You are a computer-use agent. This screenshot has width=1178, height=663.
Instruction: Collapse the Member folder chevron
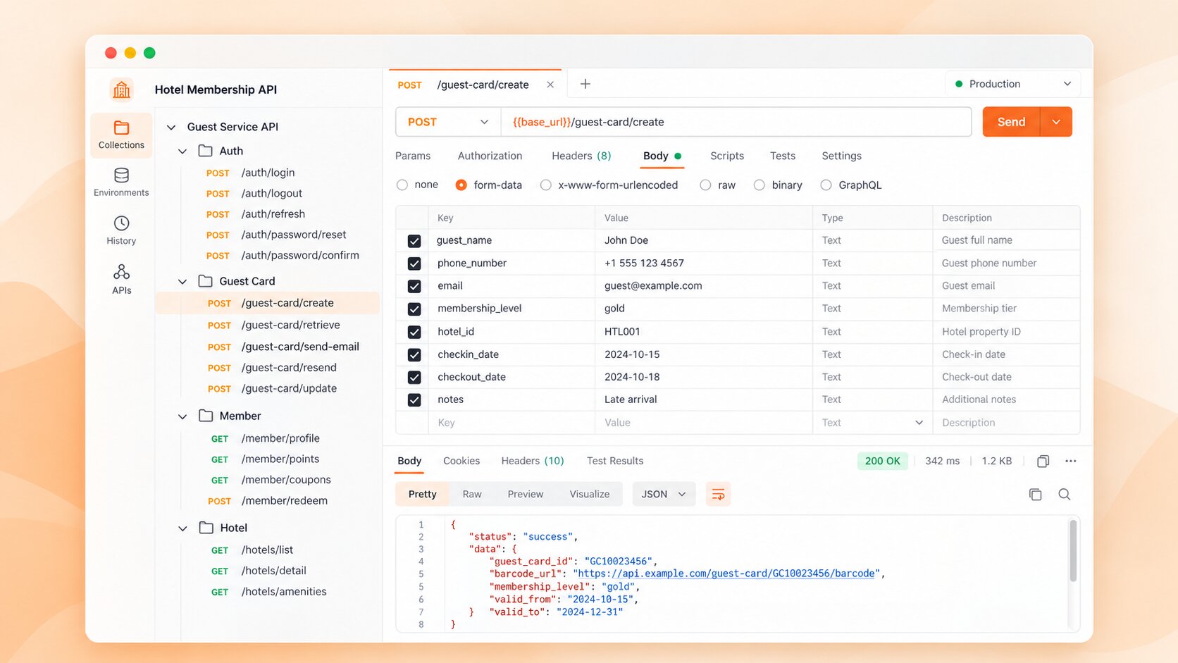pos(182,416)
